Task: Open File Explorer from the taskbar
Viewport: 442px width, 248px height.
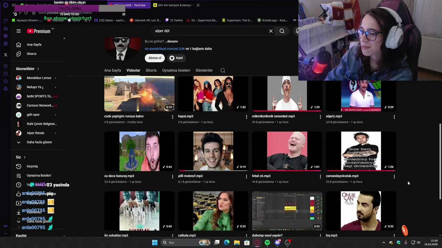Action: [x=237, y=242]
